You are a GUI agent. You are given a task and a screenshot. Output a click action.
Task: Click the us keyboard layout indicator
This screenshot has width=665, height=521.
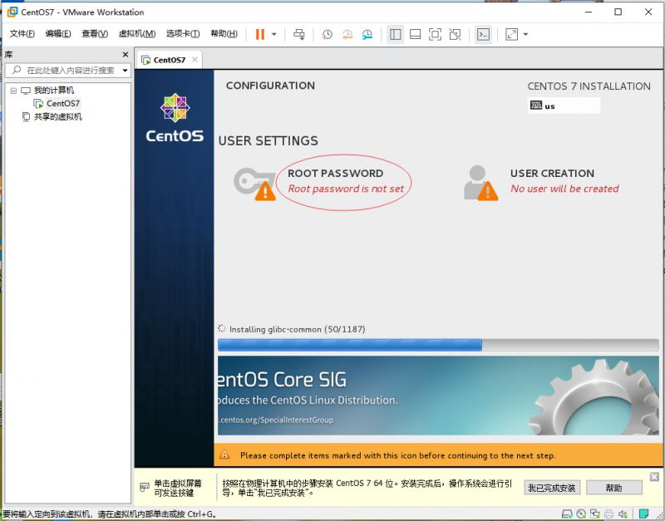pyautogui.click(x=564, y=106)
